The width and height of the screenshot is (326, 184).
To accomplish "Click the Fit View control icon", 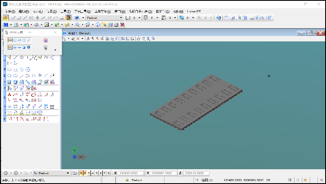I will [107, 39].
